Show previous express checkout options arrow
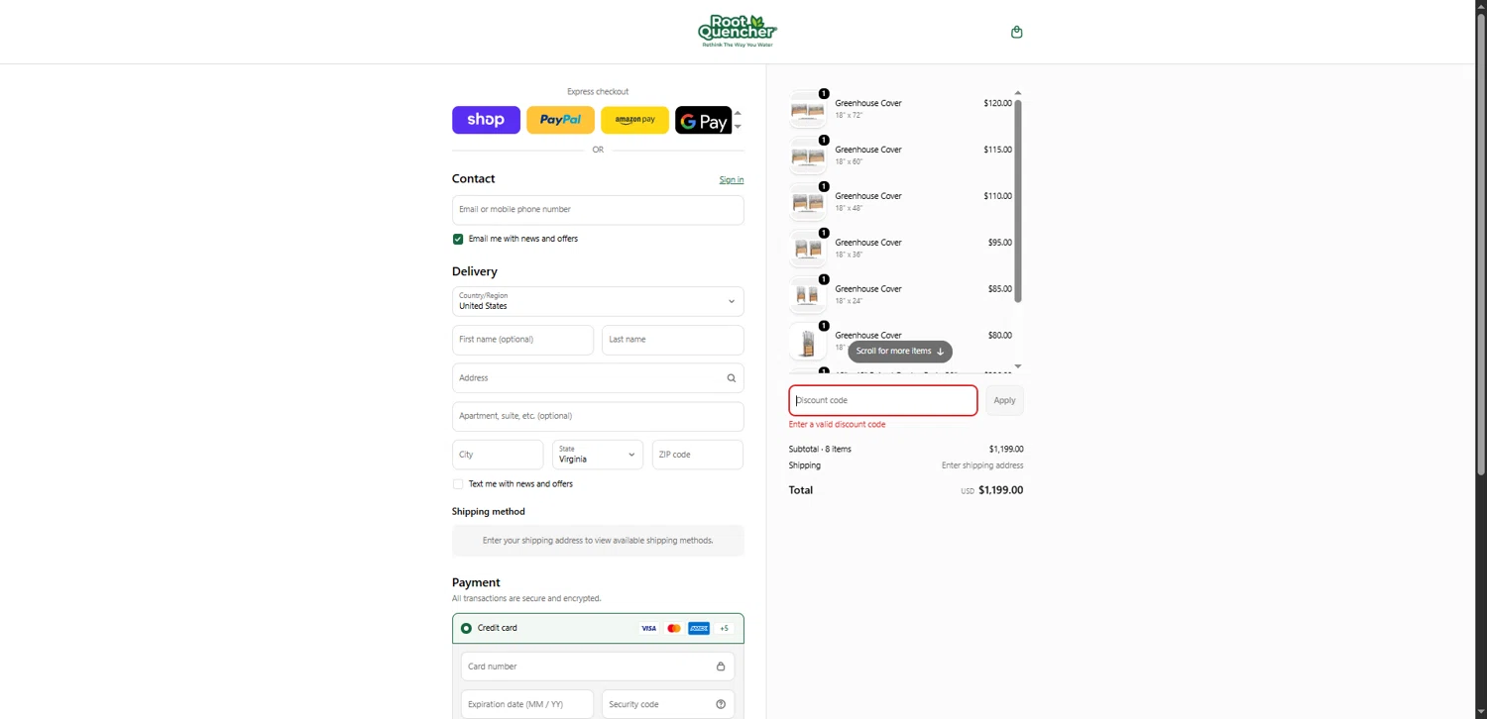Screen dimensions: 1487x719 [738, 113]
